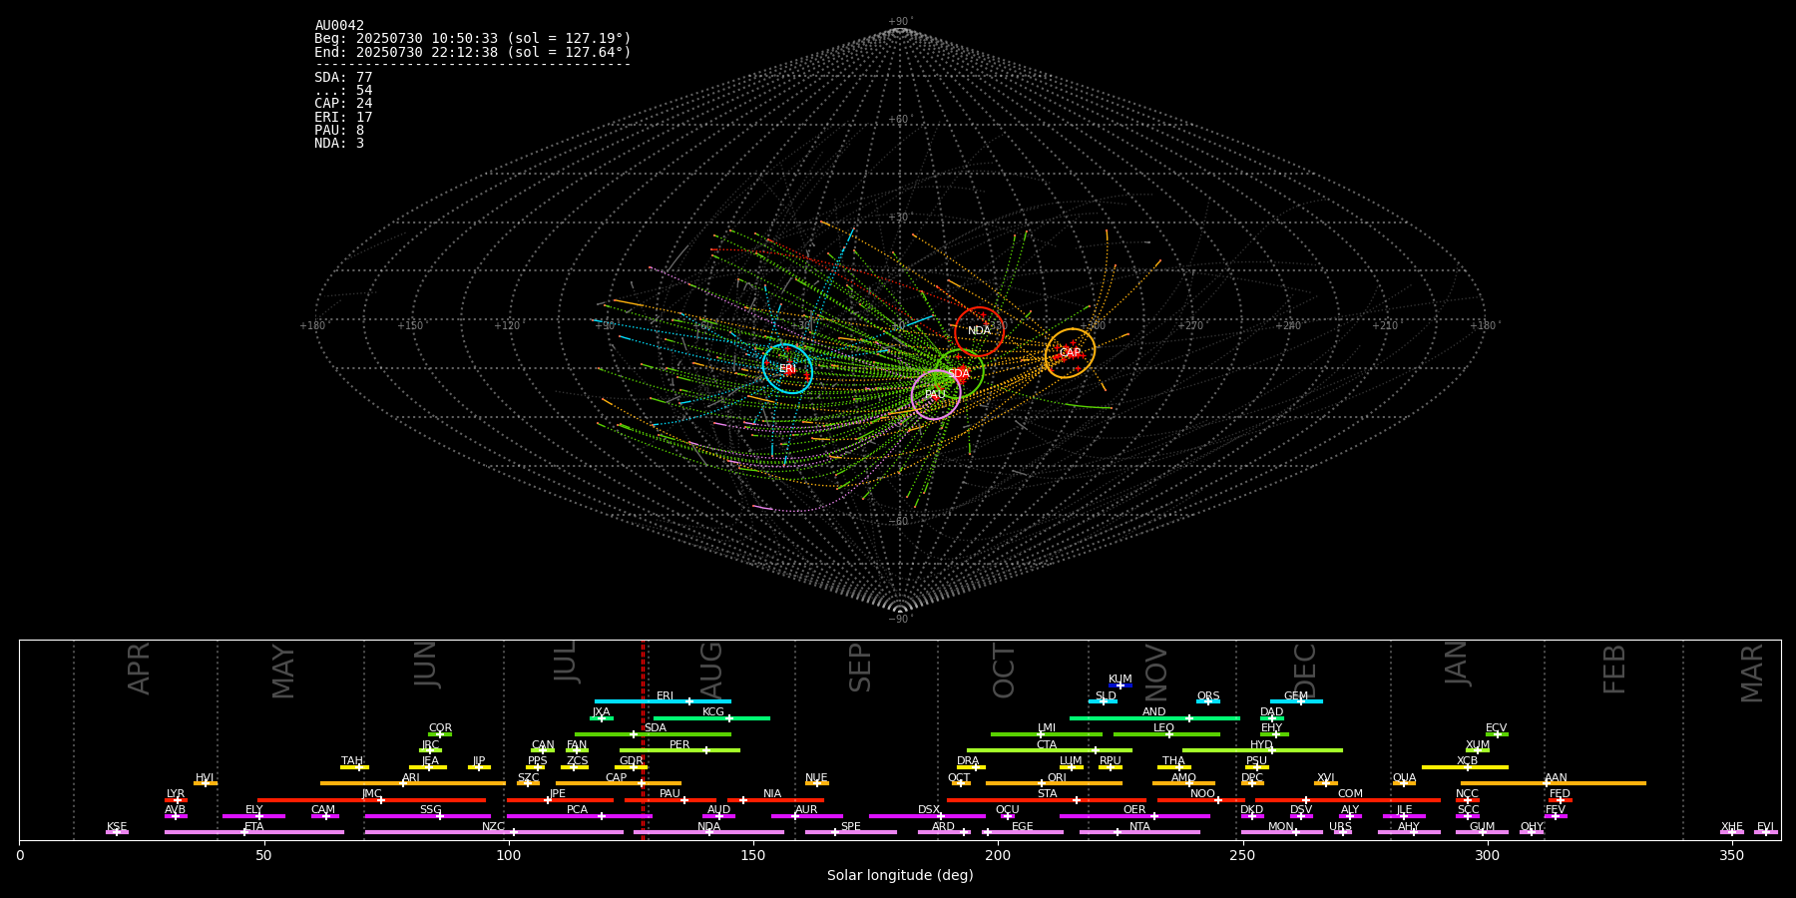Select the 350 tick on solar longitude axis
This screenshot has width=1796, height=898.
pos(1732,854)
